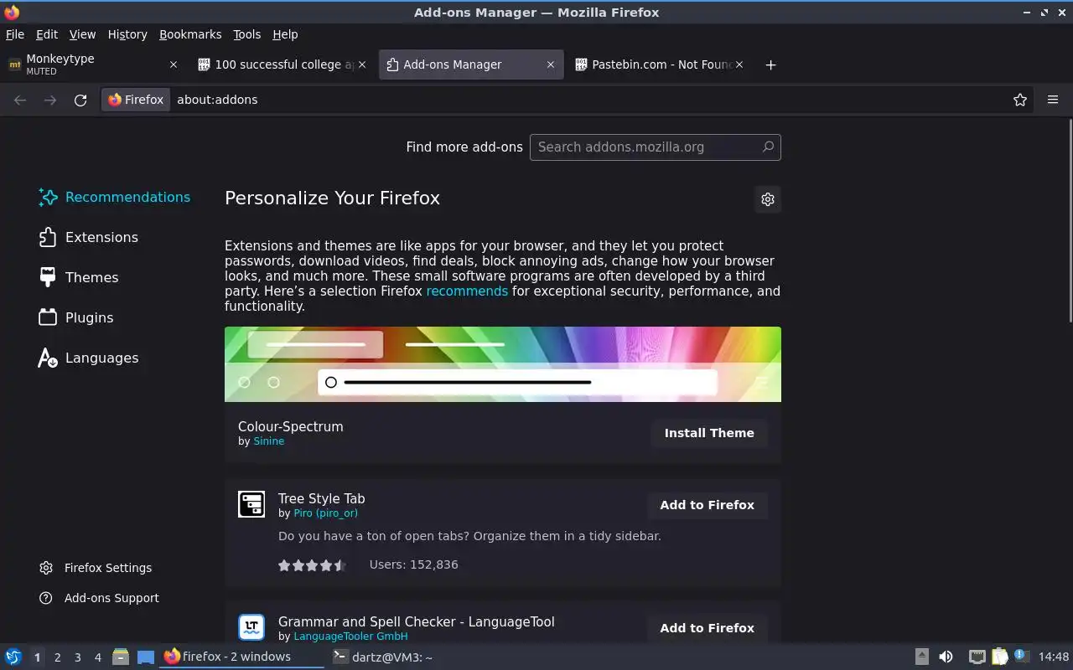1073x670 pixels.
Task: Open volume control in system tray
Action: [946, 657]
